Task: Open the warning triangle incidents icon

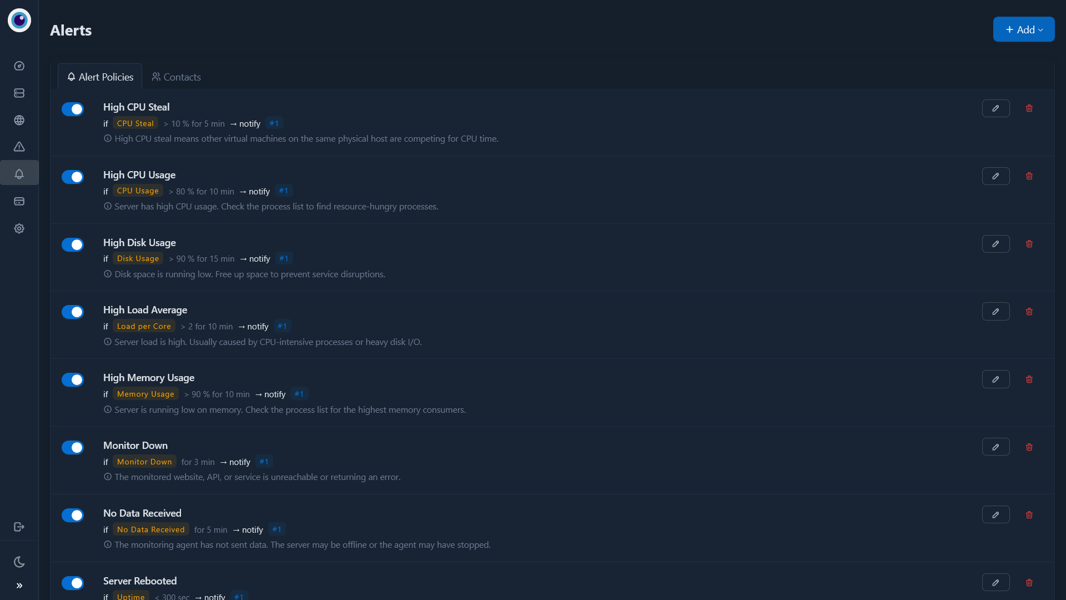Action: [x=19, y=147]
